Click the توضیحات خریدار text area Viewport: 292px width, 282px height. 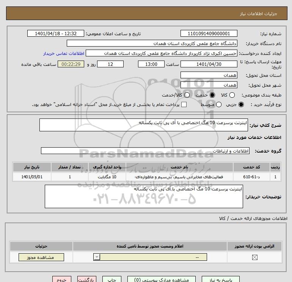pos(144,196)
